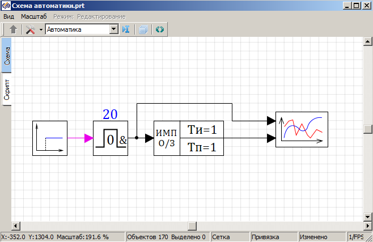The height and width of the screenshot is (242, 373).
Task: Open the Вид menu
Action: [x=9, y=16]
